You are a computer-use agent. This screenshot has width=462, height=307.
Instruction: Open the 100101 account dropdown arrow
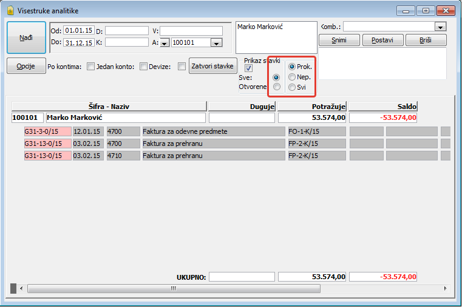(216, 42)
